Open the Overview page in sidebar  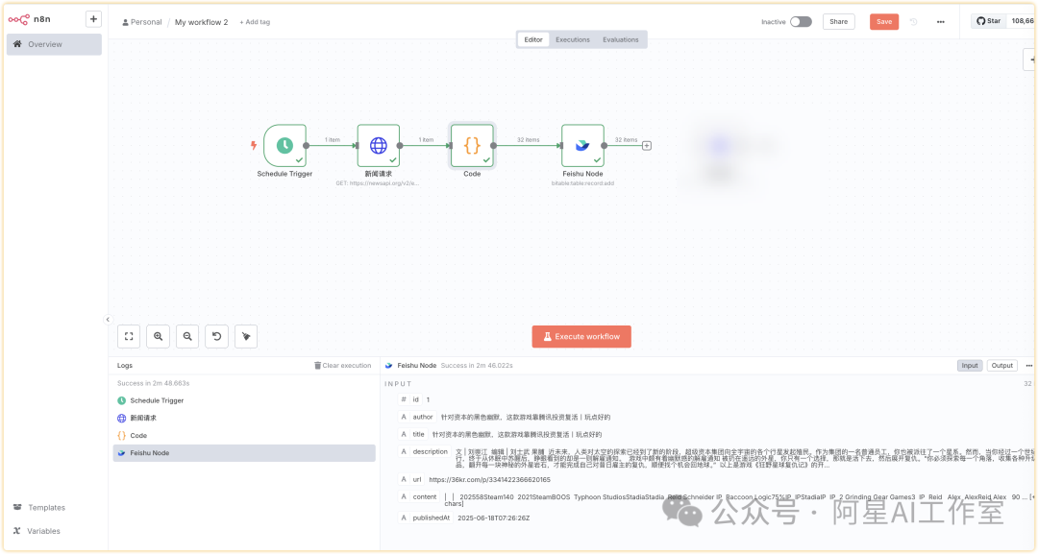click(x=54, y=44)
